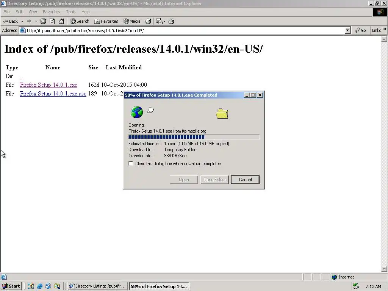Viewport: 388px width, 291px height.
Task: Click the Firefox Setup 14.0.1.exe.asc link
Action: tap(53, 94)
